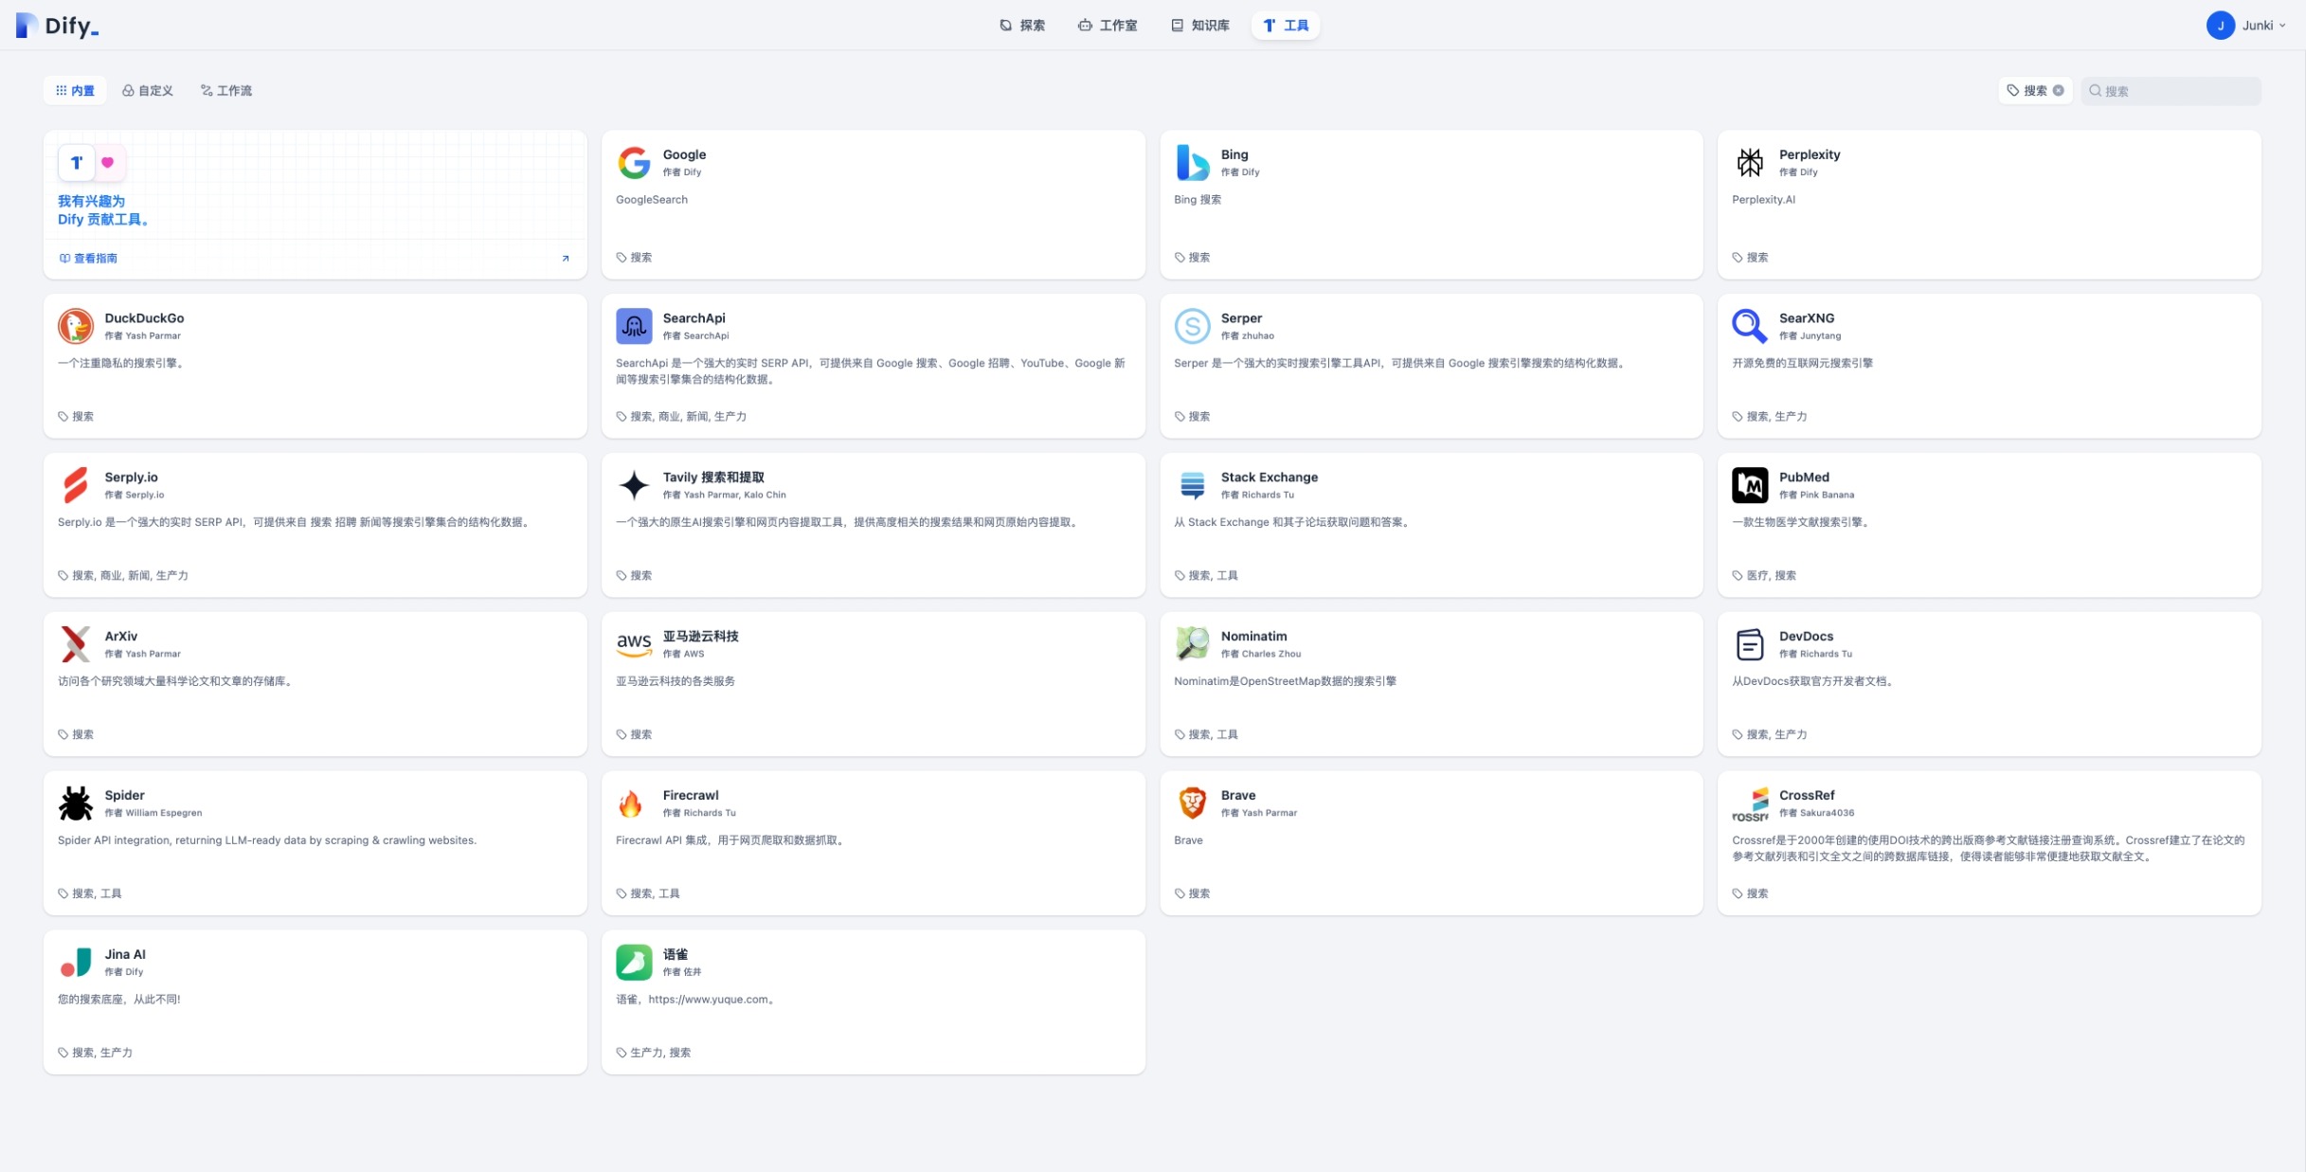Select the Bing tool icon

pyautogui.click(x=1193, y=162)
